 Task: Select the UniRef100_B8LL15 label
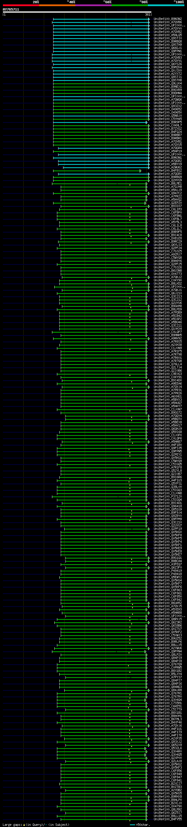pos(168,816)
